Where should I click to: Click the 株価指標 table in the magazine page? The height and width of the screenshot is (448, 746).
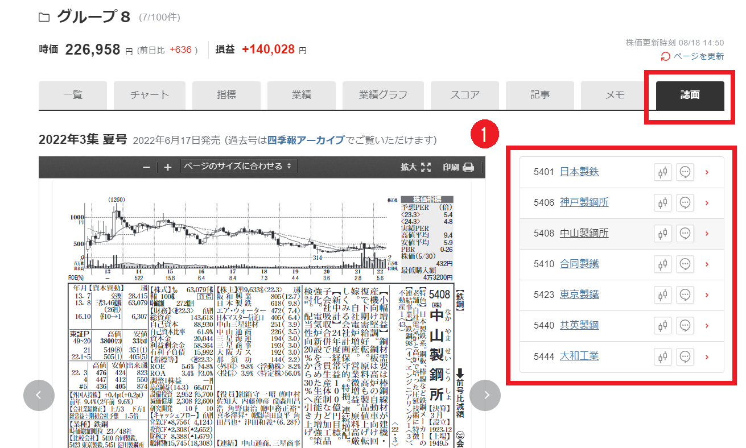(427, 238)
